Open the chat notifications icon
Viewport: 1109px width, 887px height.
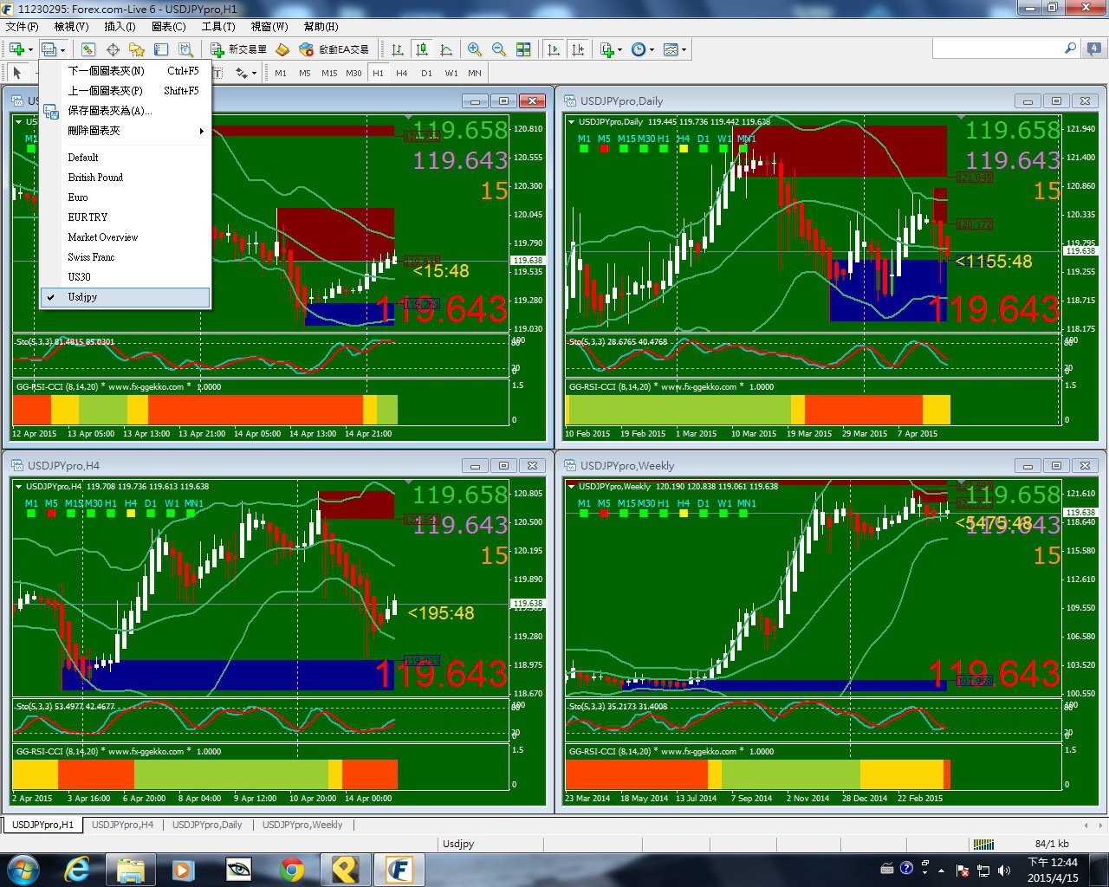pyautogui.click(x=1096, y=49)
